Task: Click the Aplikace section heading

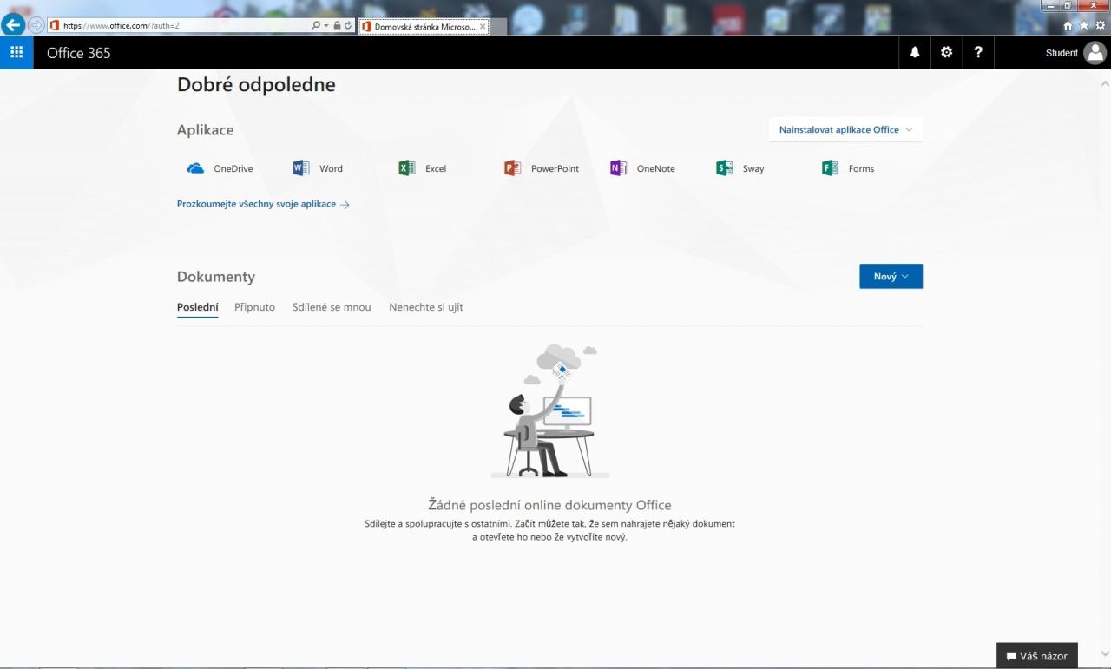Action: coord(206,129)
